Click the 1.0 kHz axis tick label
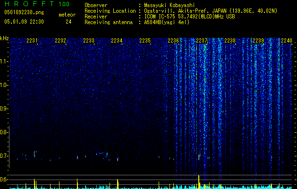297x189 pixels. (x=4, y=85)
